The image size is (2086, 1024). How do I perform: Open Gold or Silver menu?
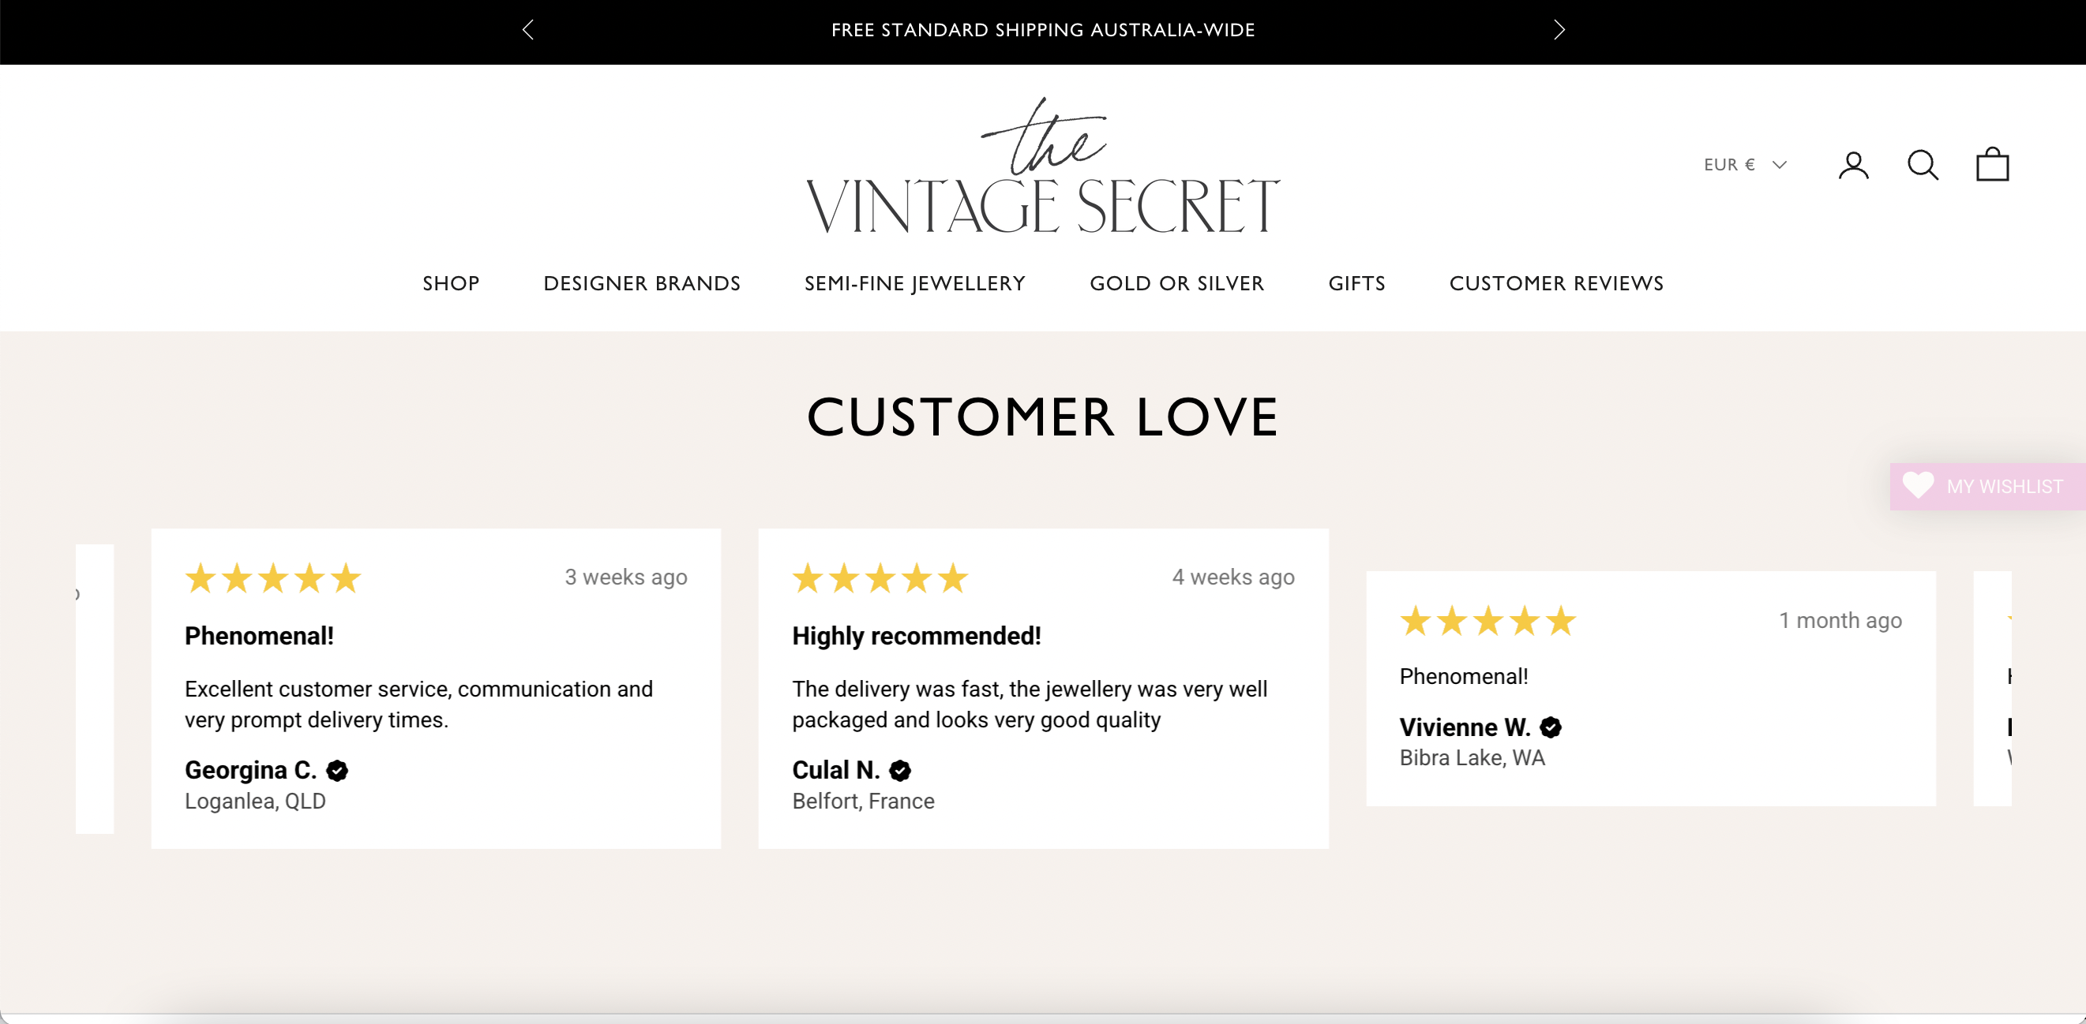1176,283
